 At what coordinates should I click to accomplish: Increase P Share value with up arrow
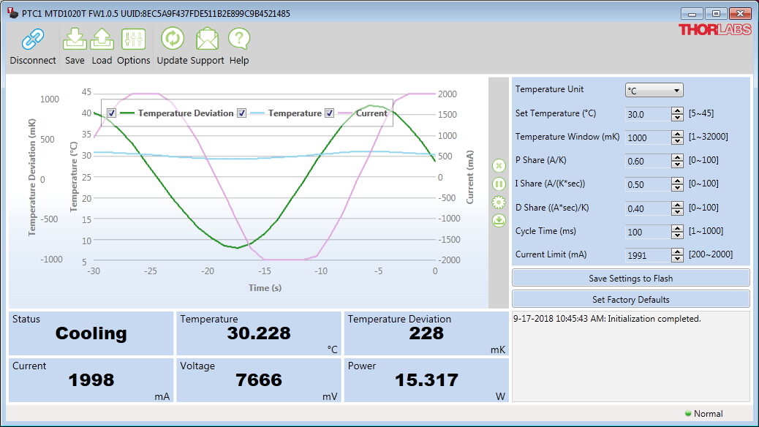tap(677, 158)
